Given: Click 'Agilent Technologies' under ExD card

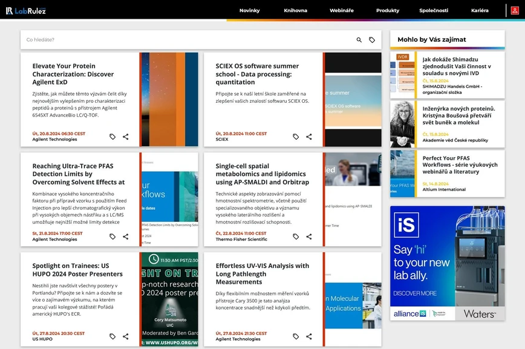Looking at the screenshot, I should pyautogui.click(x=54, y=139).
